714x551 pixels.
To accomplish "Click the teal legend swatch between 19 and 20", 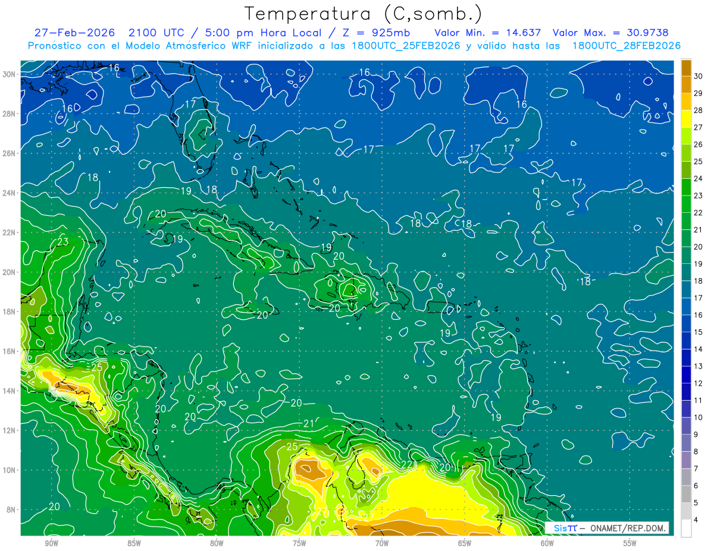I will coord(686,256).
